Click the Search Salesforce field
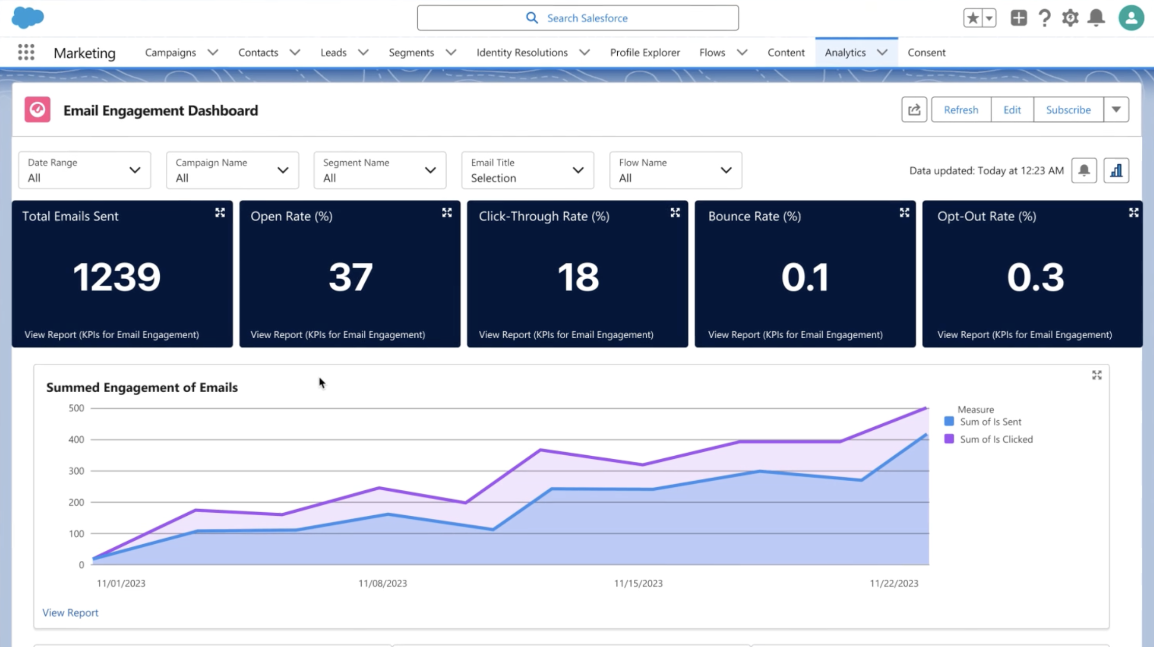 [x=578, y=18]
